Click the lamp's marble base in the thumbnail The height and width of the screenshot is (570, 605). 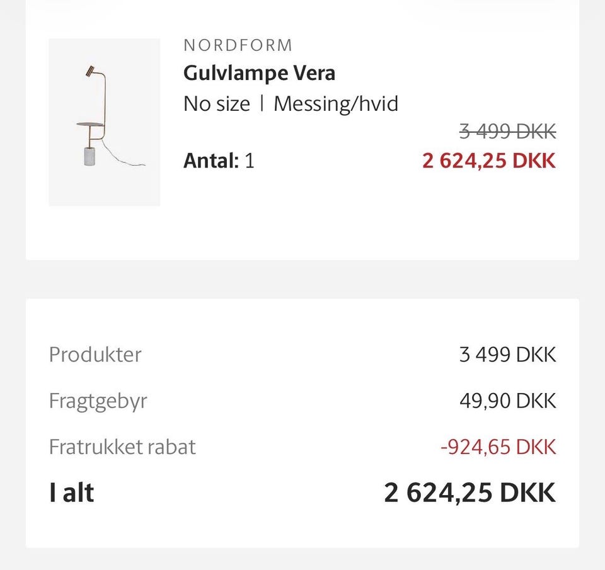pyautogui.click(x=89, y=155)
